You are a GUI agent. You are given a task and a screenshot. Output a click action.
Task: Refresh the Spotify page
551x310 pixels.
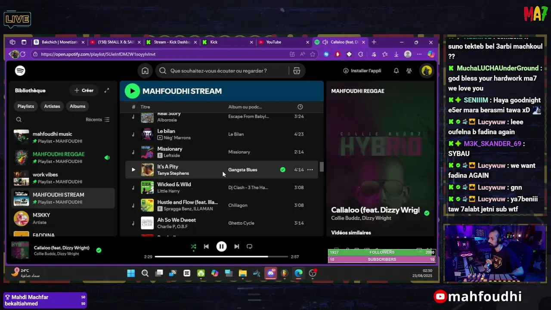tap(23, 54)
